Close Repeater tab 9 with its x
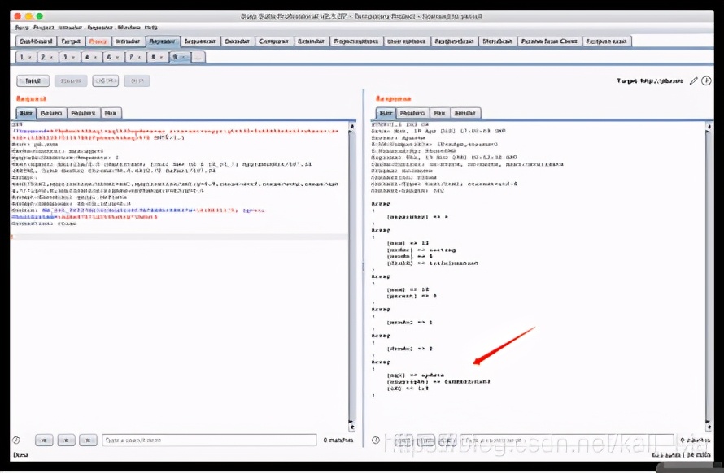Screen dimensions: 724x473 click(185, 58)
